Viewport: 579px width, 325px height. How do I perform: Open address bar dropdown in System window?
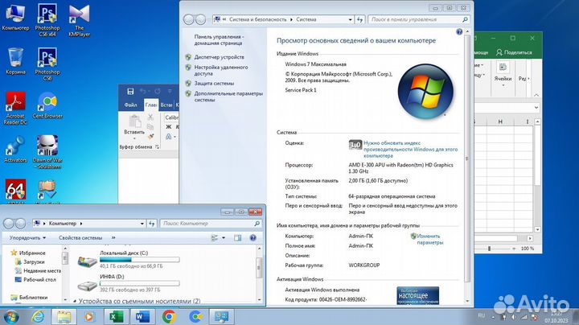350,19
